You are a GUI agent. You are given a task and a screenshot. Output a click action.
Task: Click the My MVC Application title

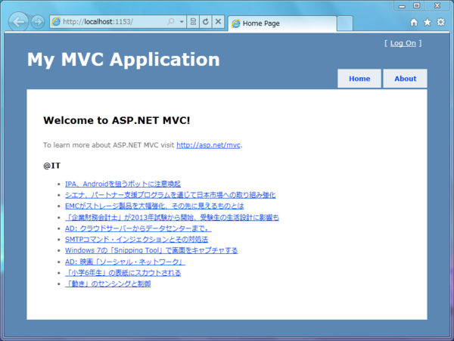click(123, 60)
